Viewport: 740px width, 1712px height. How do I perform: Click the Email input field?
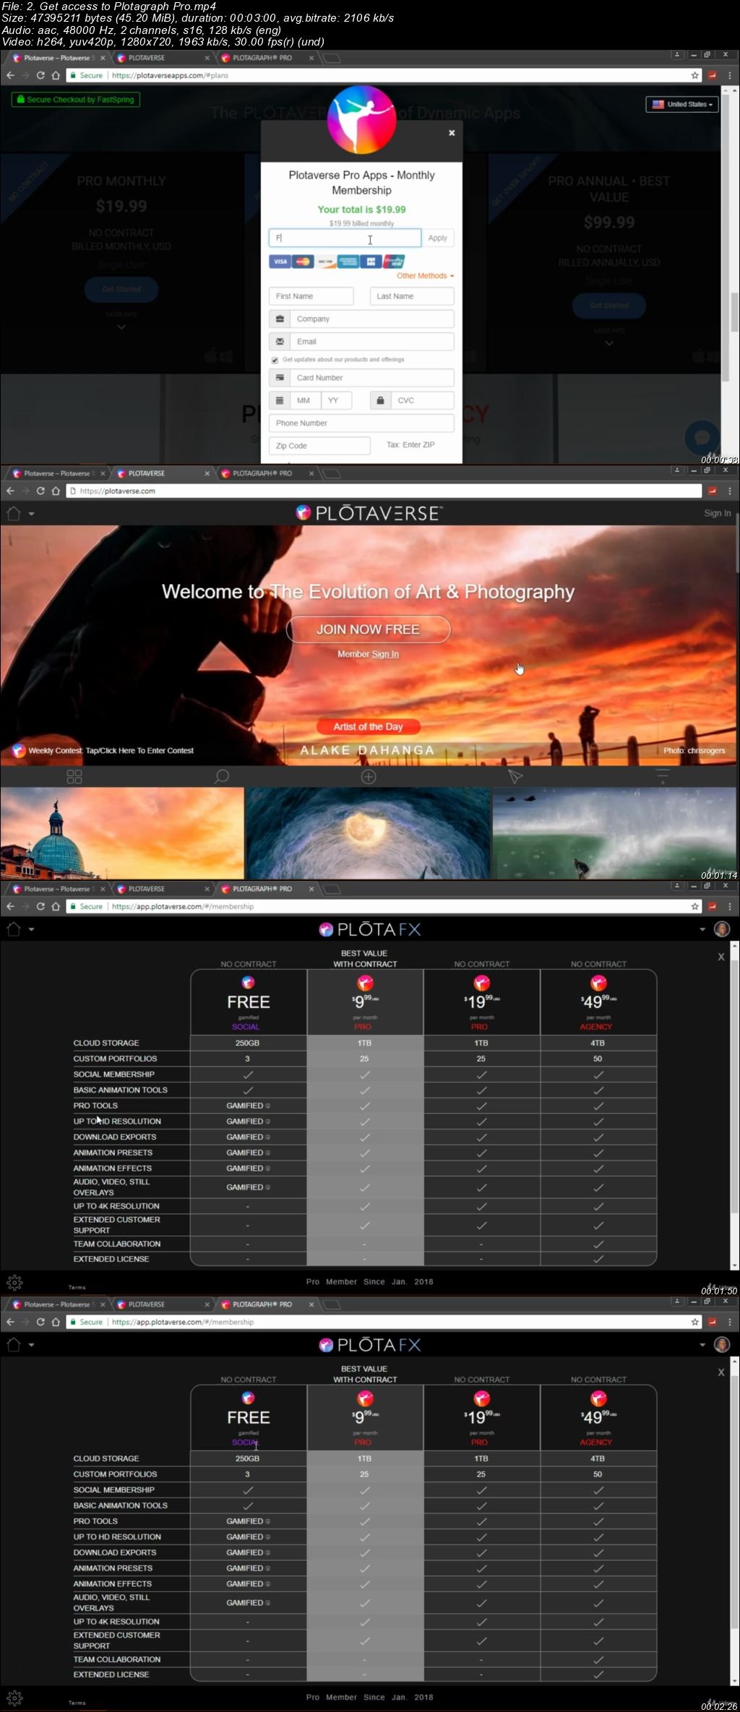(361, 341)
